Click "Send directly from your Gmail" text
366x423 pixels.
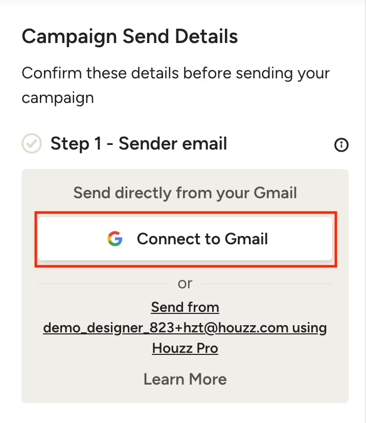point(185,193)
